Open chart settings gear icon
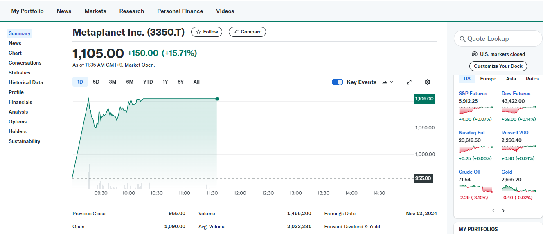 428,82
